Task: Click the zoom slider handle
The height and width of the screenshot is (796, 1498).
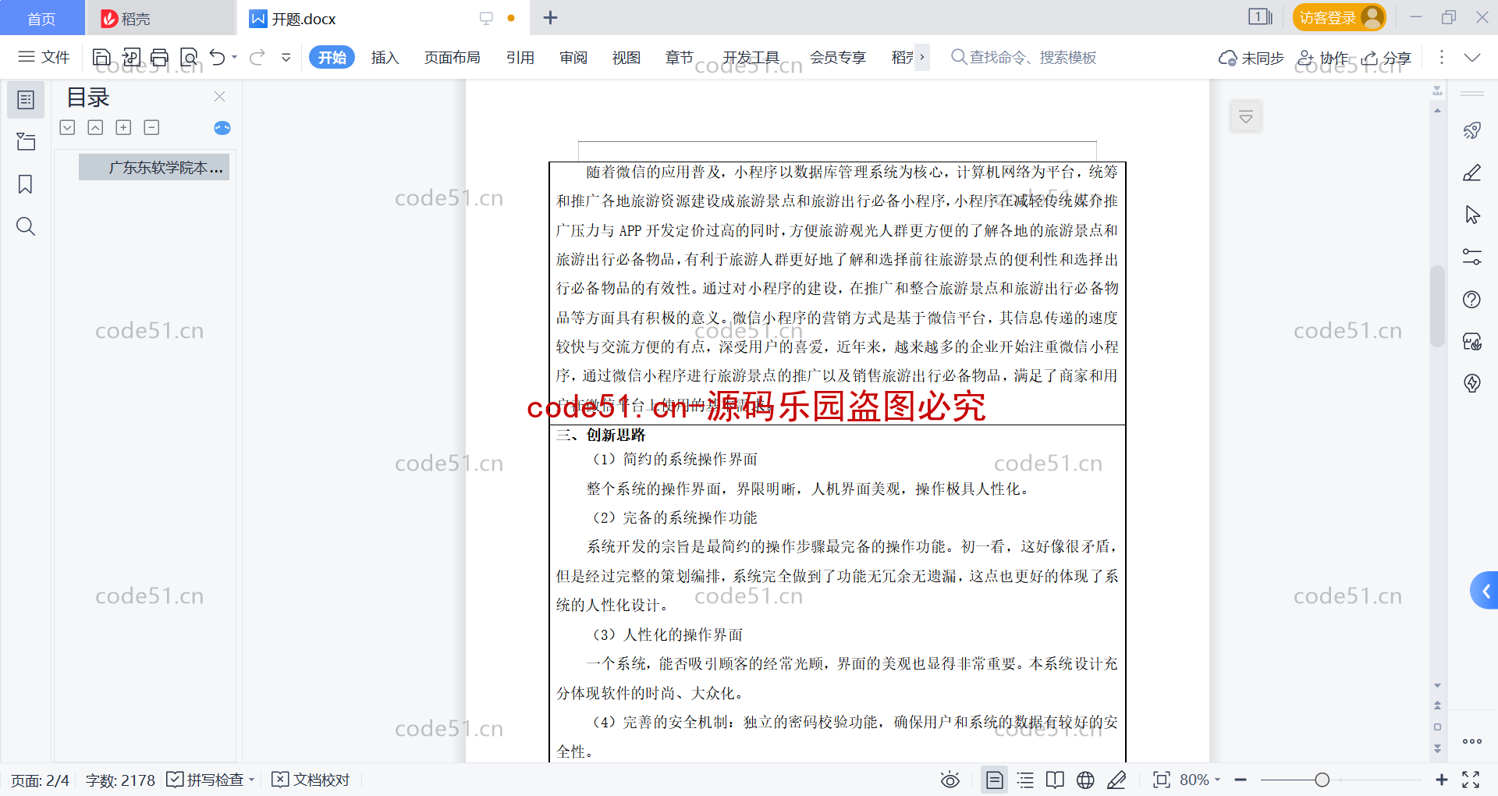Action: click(x=1322, y=780)
